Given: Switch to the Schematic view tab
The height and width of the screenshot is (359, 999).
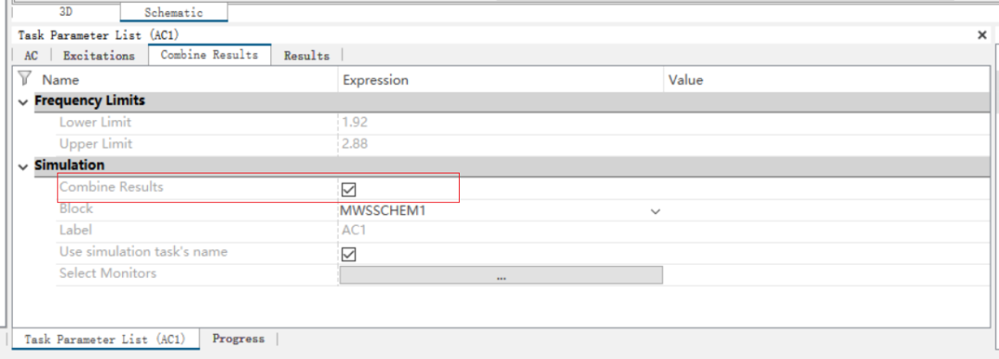Looking at the screenshot, I should pos(173,12).
